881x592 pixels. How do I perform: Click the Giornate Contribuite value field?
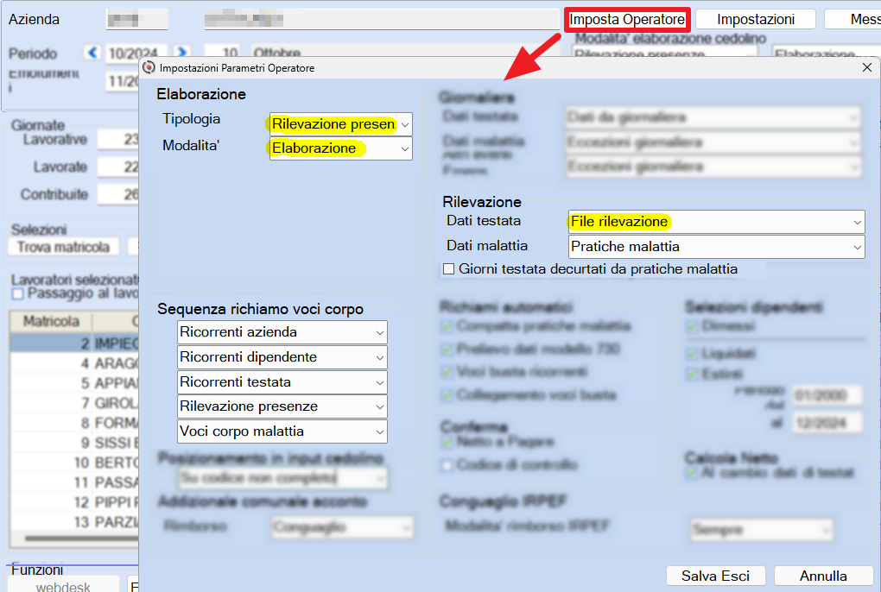118,194
